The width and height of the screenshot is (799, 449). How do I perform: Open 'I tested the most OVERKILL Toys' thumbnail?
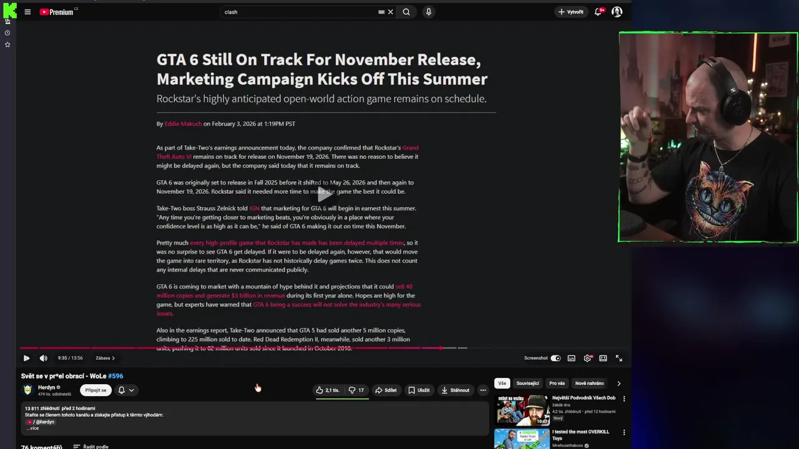click(522, 438)
